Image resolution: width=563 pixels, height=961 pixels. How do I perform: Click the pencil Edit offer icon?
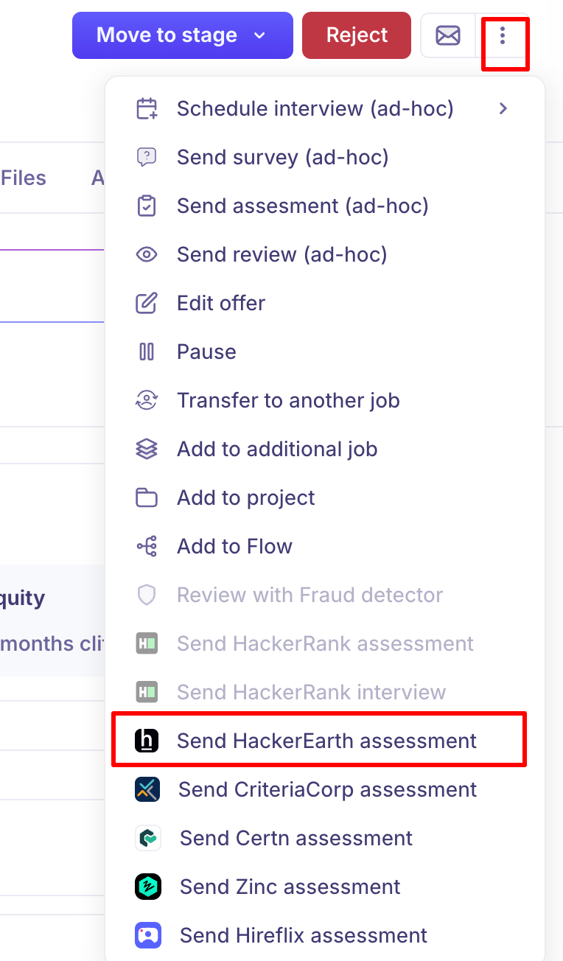tap(147, 303)
